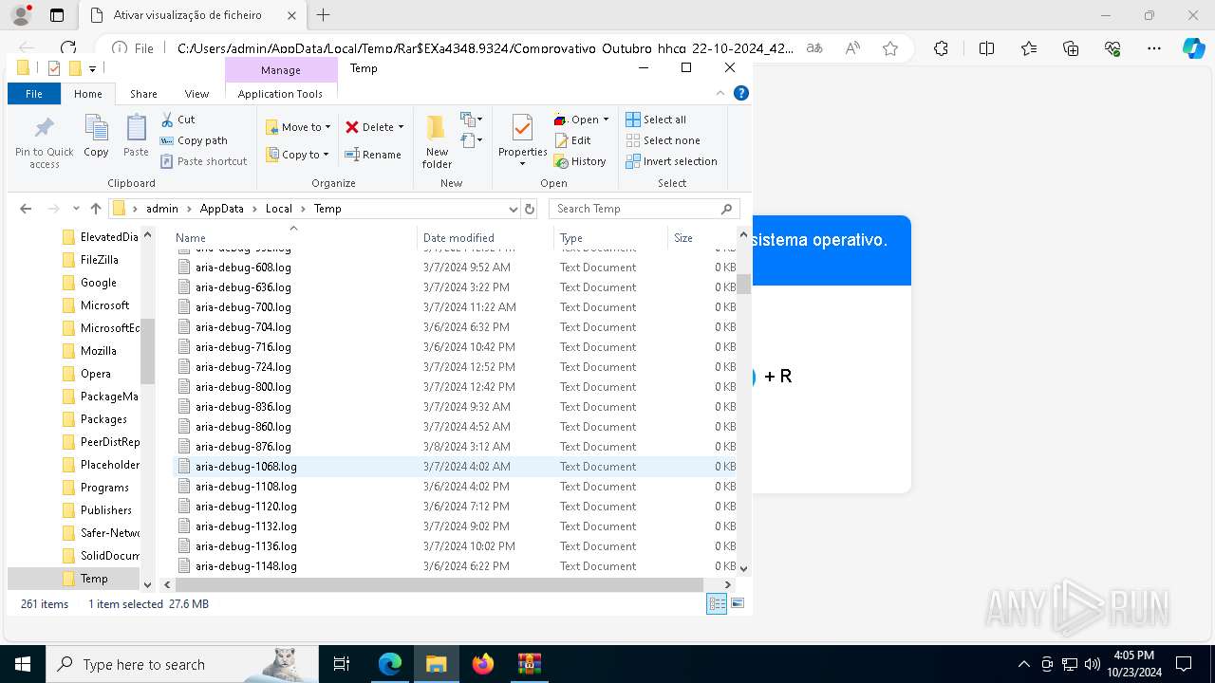Viewport: 1215px width, 683px height.
Task: Select file aria-debug-1108.log
Action: (x=245, y=487)
